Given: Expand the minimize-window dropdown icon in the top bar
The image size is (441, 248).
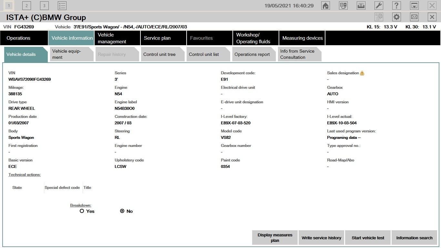Looking at the screenshot, I should click(x=414, y=5).
